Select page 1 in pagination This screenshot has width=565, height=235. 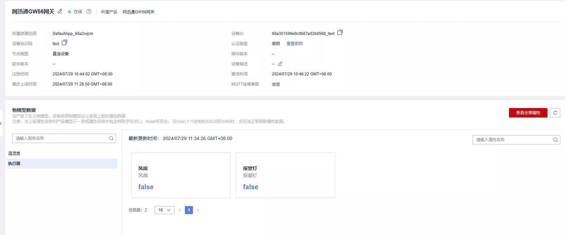[189, 210]
